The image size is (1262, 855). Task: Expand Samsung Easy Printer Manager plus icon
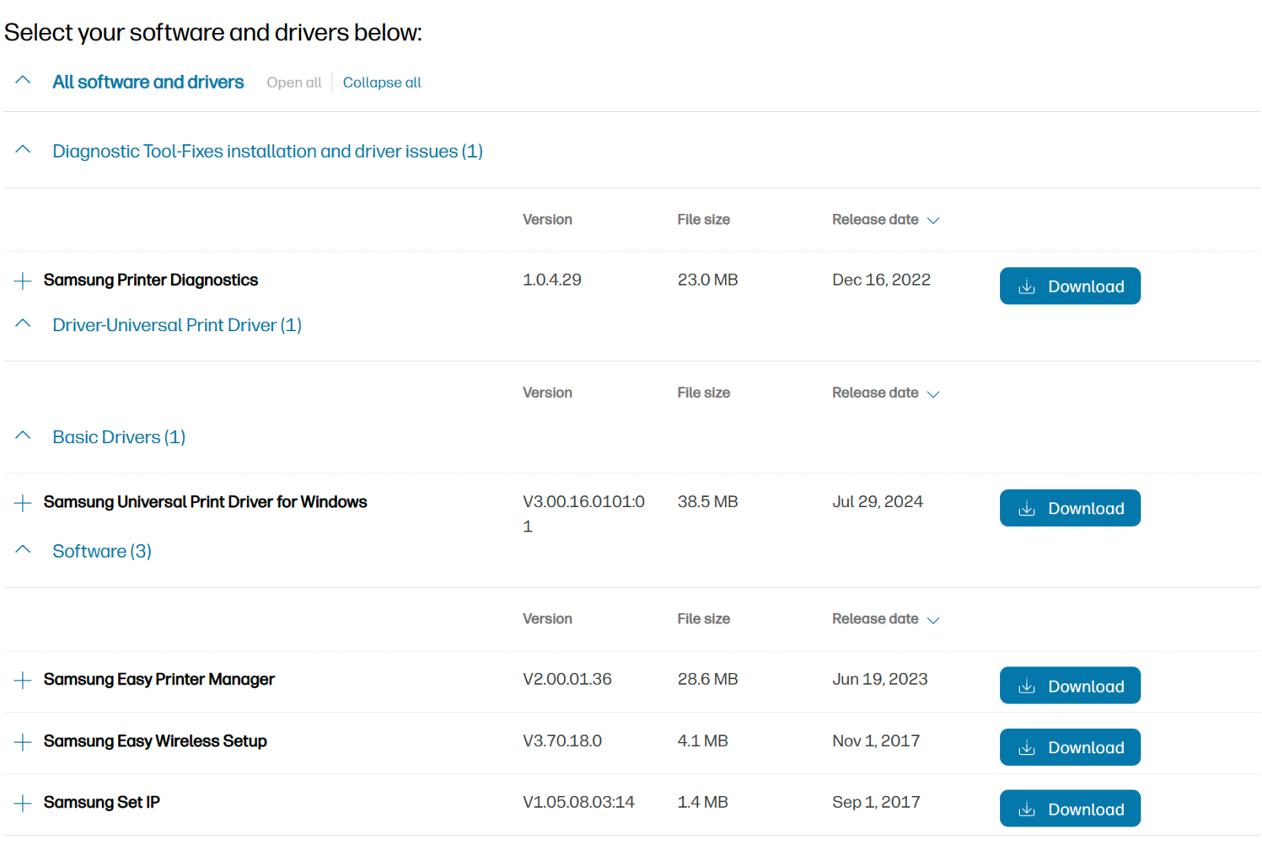click(x=23, y=681)
